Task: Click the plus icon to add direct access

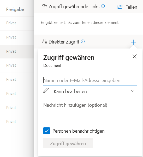Action: point(133,42)
